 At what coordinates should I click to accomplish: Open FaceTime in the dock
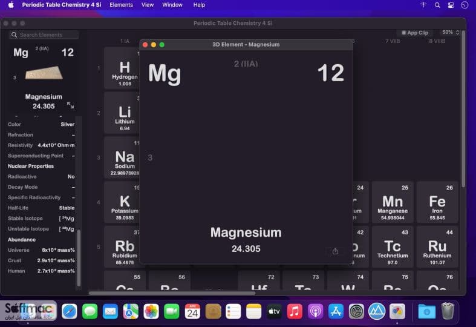point(172,311)
